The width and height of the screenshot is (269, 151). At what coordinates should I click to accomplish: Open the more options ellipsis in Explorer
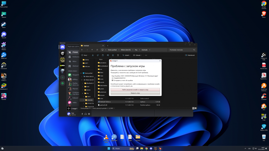146,55
